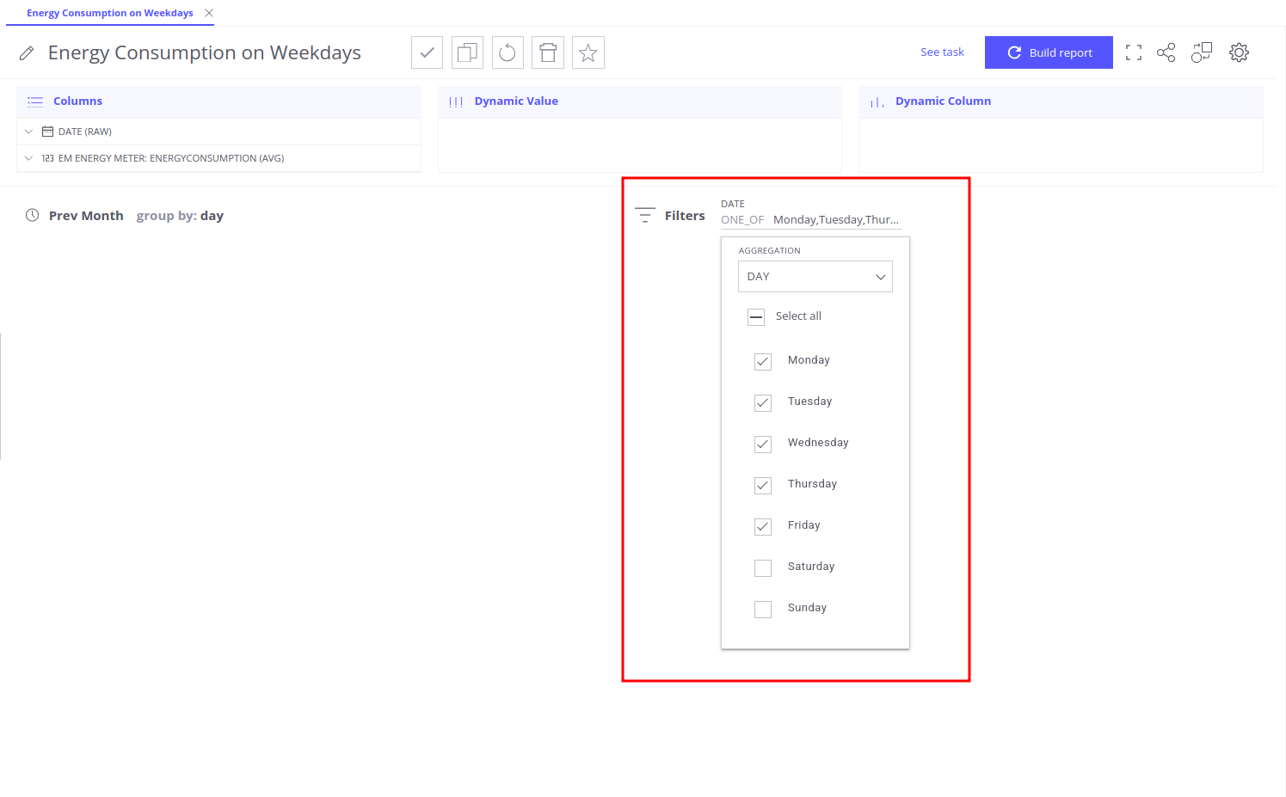The image size is (1286, 797).
Task: Click the pencil edit title icon
Action: (x=27, y=53)
